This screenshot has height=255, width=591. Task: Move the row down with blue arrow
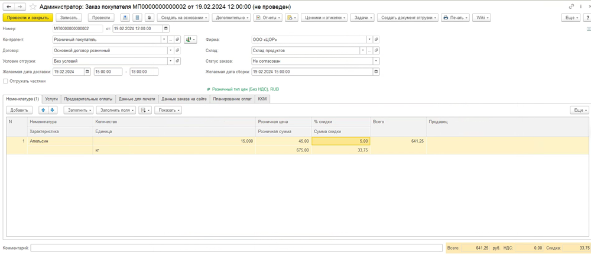(x=52, y=110)
